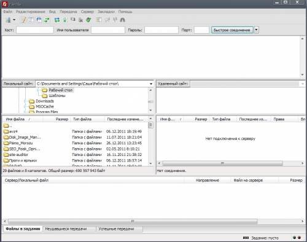Select the Рабочий стол folder in tree

tap(61, 90)
